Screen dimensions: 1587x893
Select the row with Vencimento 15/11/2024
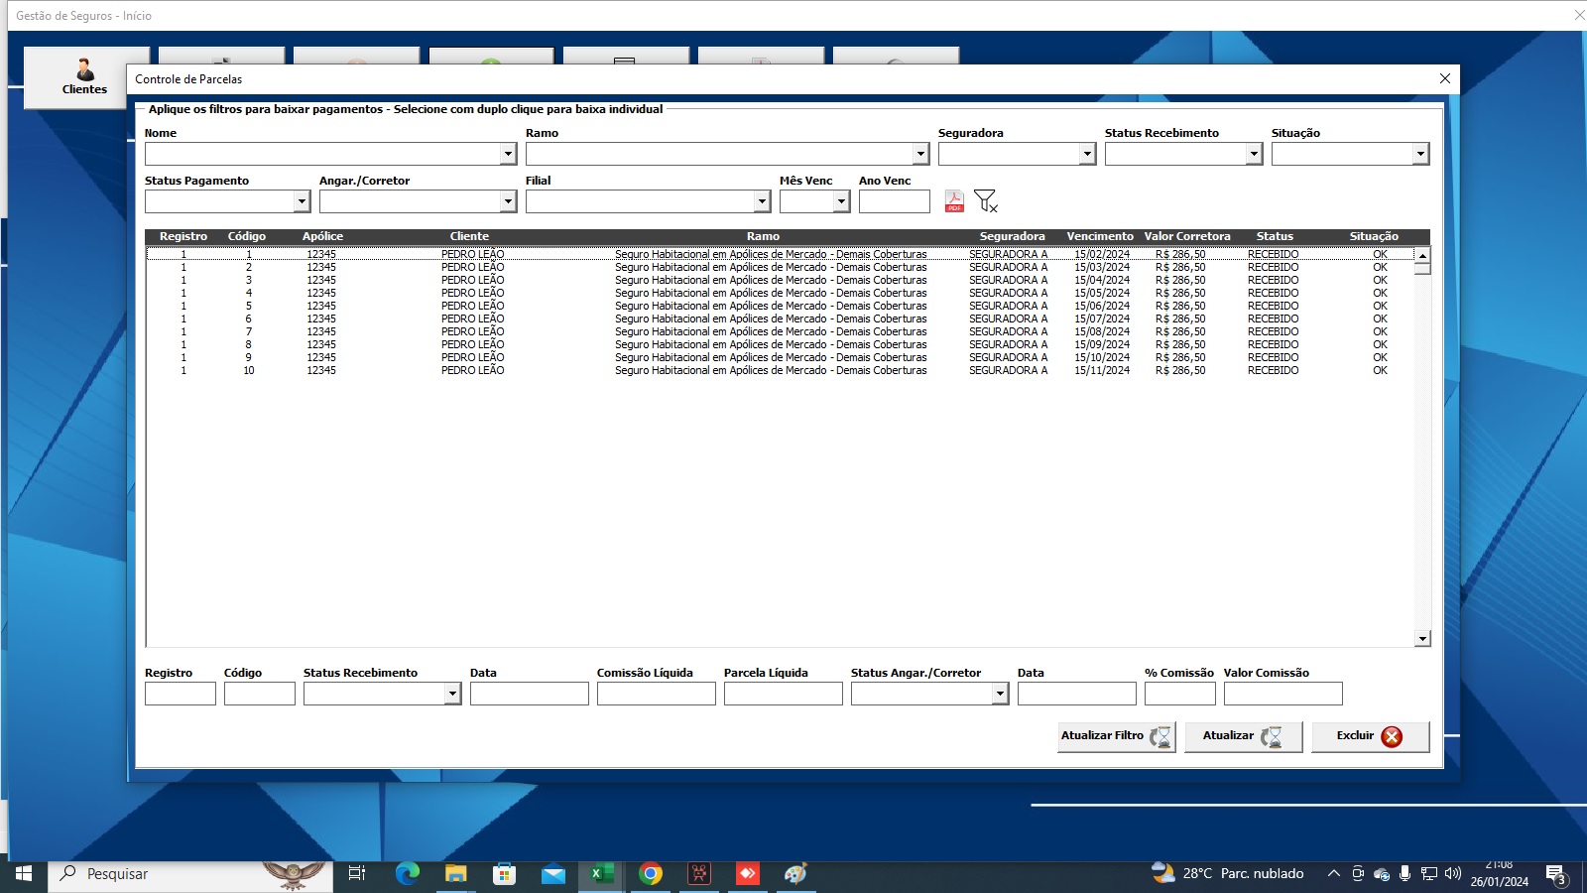point(780,370)
